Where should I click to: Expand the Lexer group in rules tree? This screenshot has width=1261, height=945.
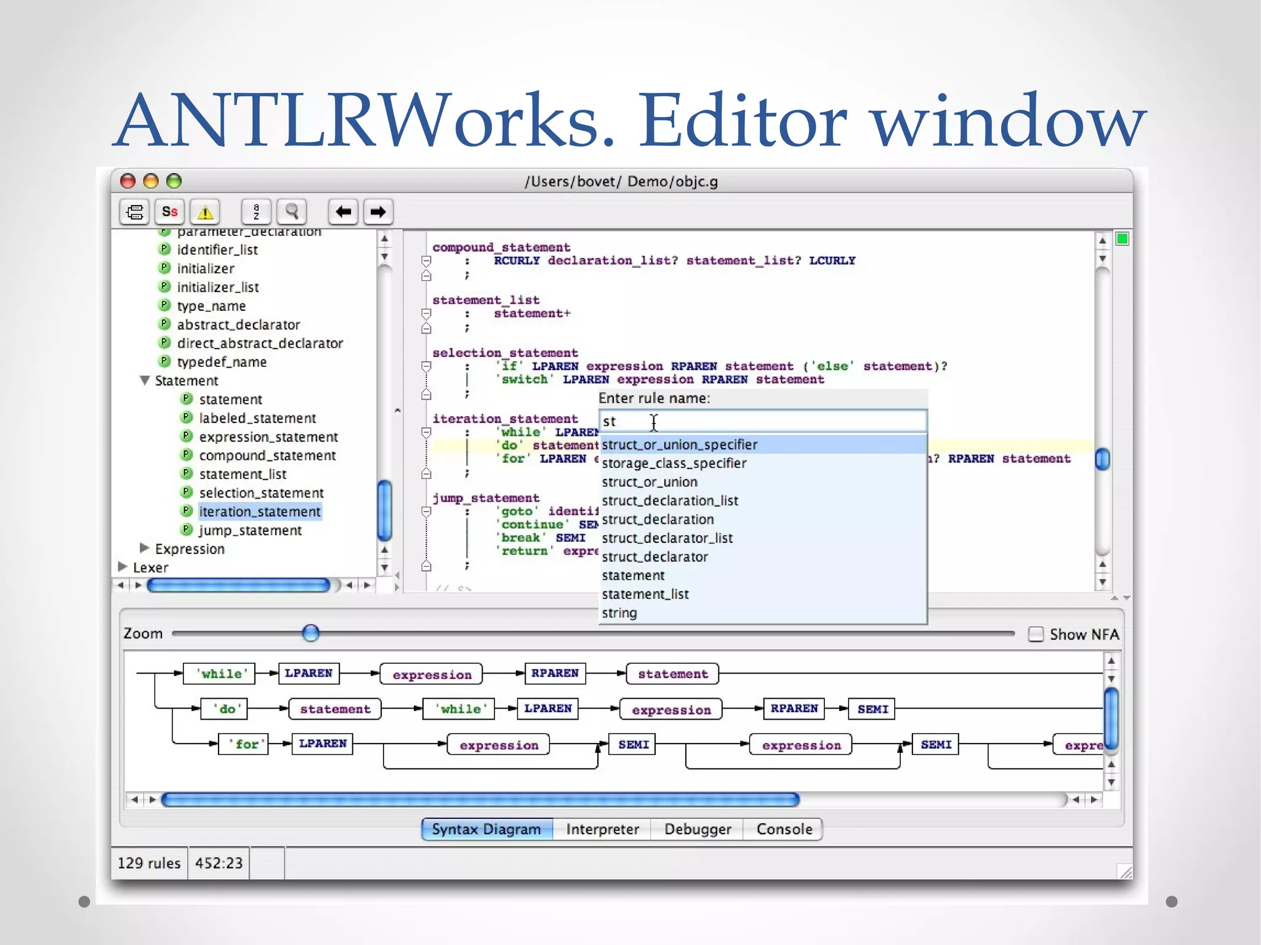(x=123, y=566)
